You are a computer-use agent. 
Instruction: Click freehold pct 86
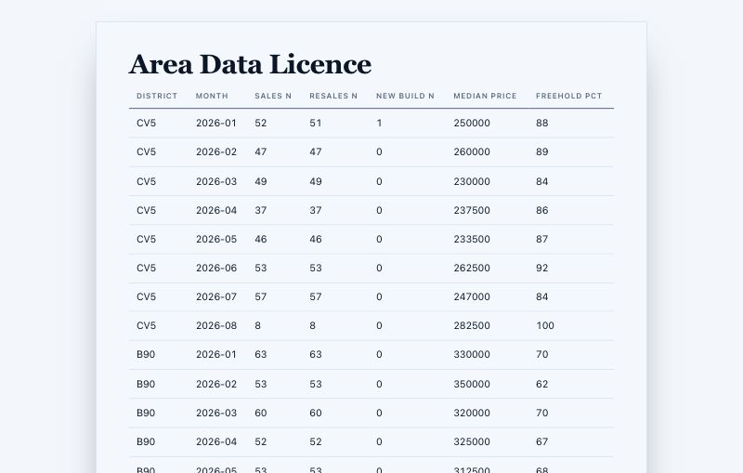[542, 210]
